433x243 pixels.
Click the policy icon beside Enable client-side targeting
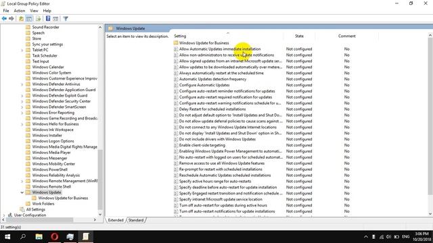[x=176, y=145]
